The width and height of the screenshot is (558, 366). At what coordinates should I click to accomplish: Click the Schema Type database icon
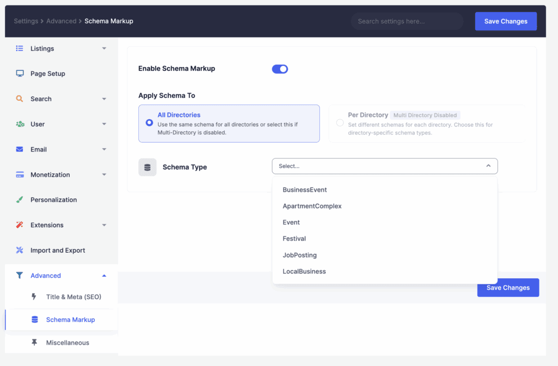pyautogui.click(x=147, y=167)
